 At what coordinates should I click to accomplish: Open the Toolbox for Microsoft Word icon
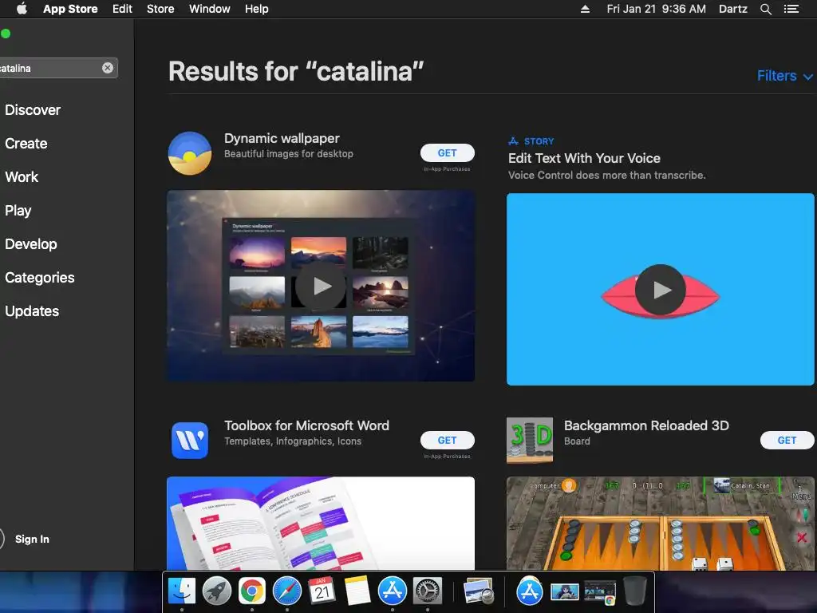tap(190, 441)
